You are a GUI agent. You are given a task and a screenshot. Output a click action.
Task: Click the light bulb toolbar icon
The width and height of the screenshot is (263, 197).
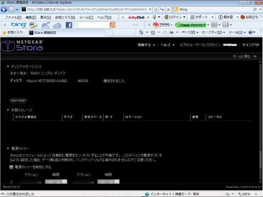click(155, 17)
